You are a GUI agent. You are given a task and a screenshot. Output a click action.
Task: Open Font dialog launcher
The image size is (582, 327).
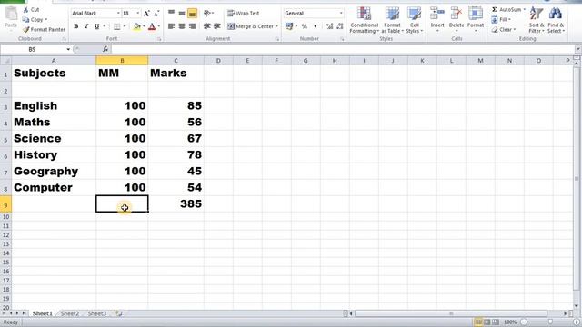159,39
